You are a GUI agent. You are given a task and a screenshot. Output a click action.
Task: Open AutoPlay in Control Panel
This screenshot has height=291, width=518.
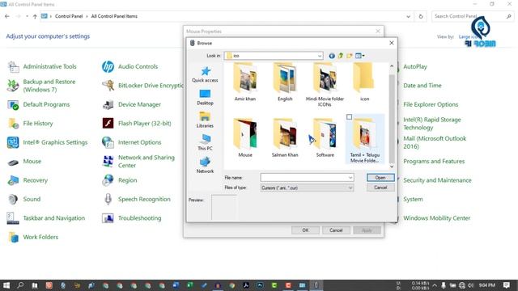(415, 66)
